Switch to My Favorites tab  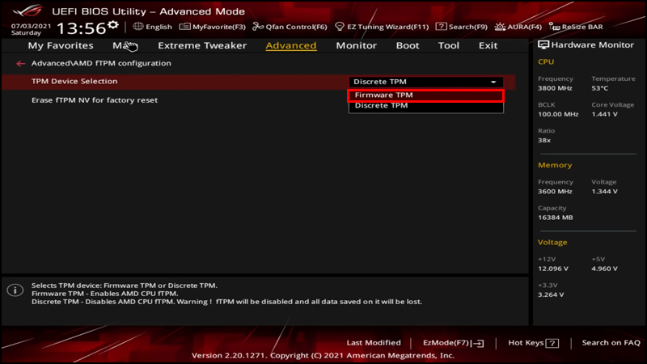(61, 45)
